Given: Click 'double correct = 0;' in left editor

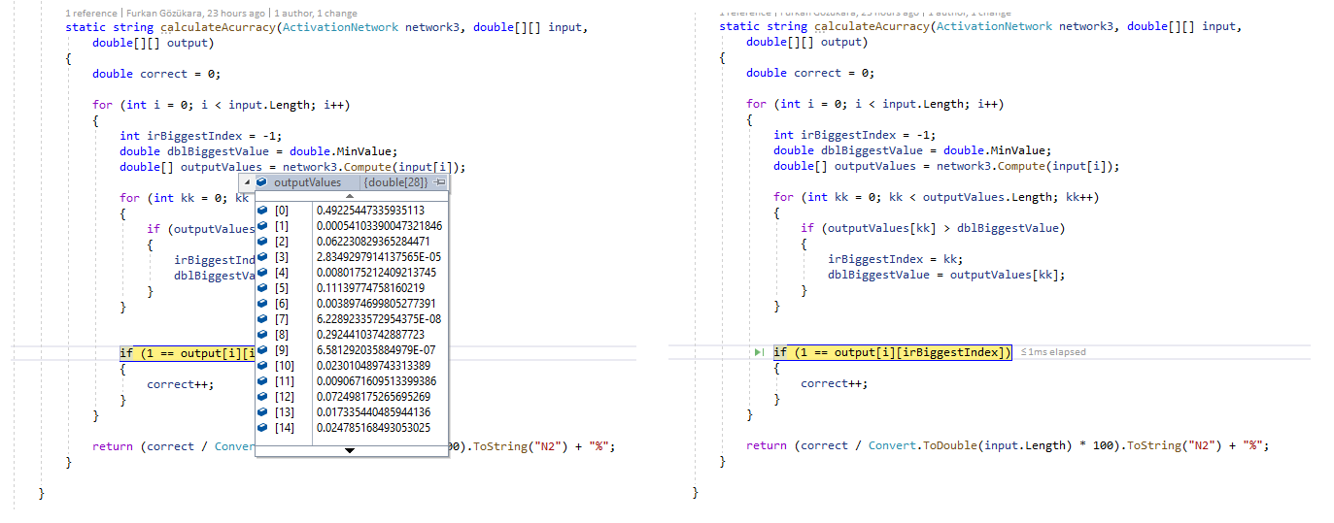Looking at the screenshot, I should click(x=156, y=74).
